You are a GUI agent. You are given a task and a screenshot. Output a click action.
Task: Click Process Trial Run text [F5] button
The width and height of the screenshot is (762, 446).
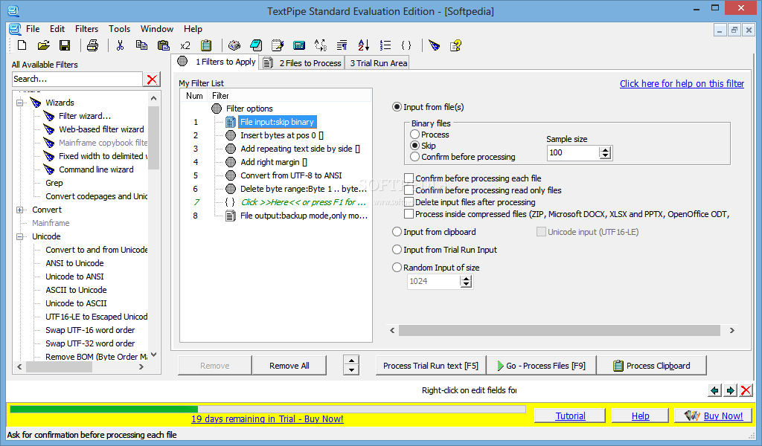[431, 366]
